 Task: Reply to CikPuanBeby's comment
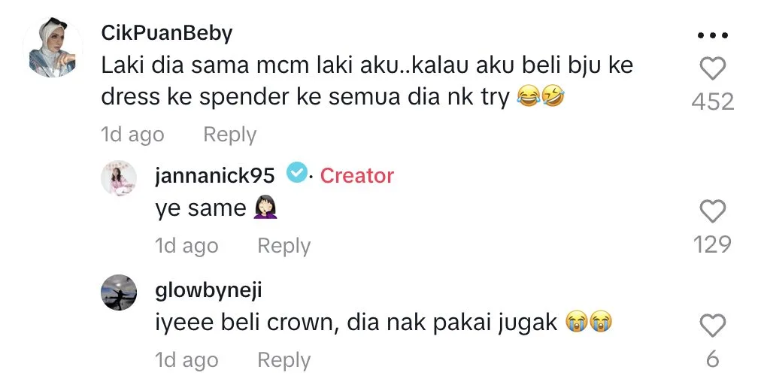point(229,135)
